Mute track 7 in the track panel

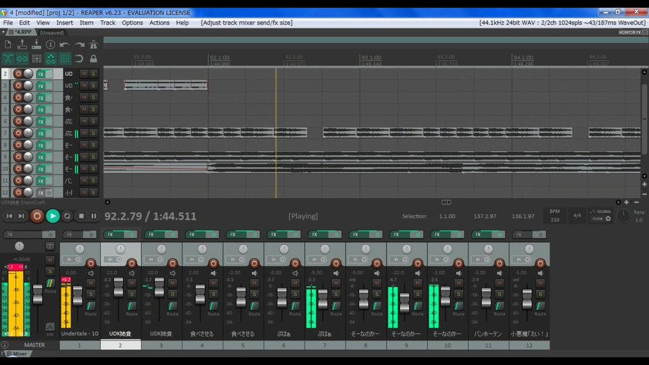(x=84, y=133)
